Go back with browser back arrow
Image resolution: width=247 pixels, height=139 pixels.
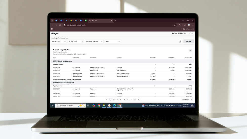52,25
